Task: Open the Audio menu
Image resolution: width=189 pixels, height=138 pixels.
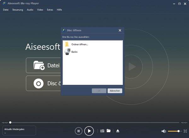Action: [x=30, y=10]
